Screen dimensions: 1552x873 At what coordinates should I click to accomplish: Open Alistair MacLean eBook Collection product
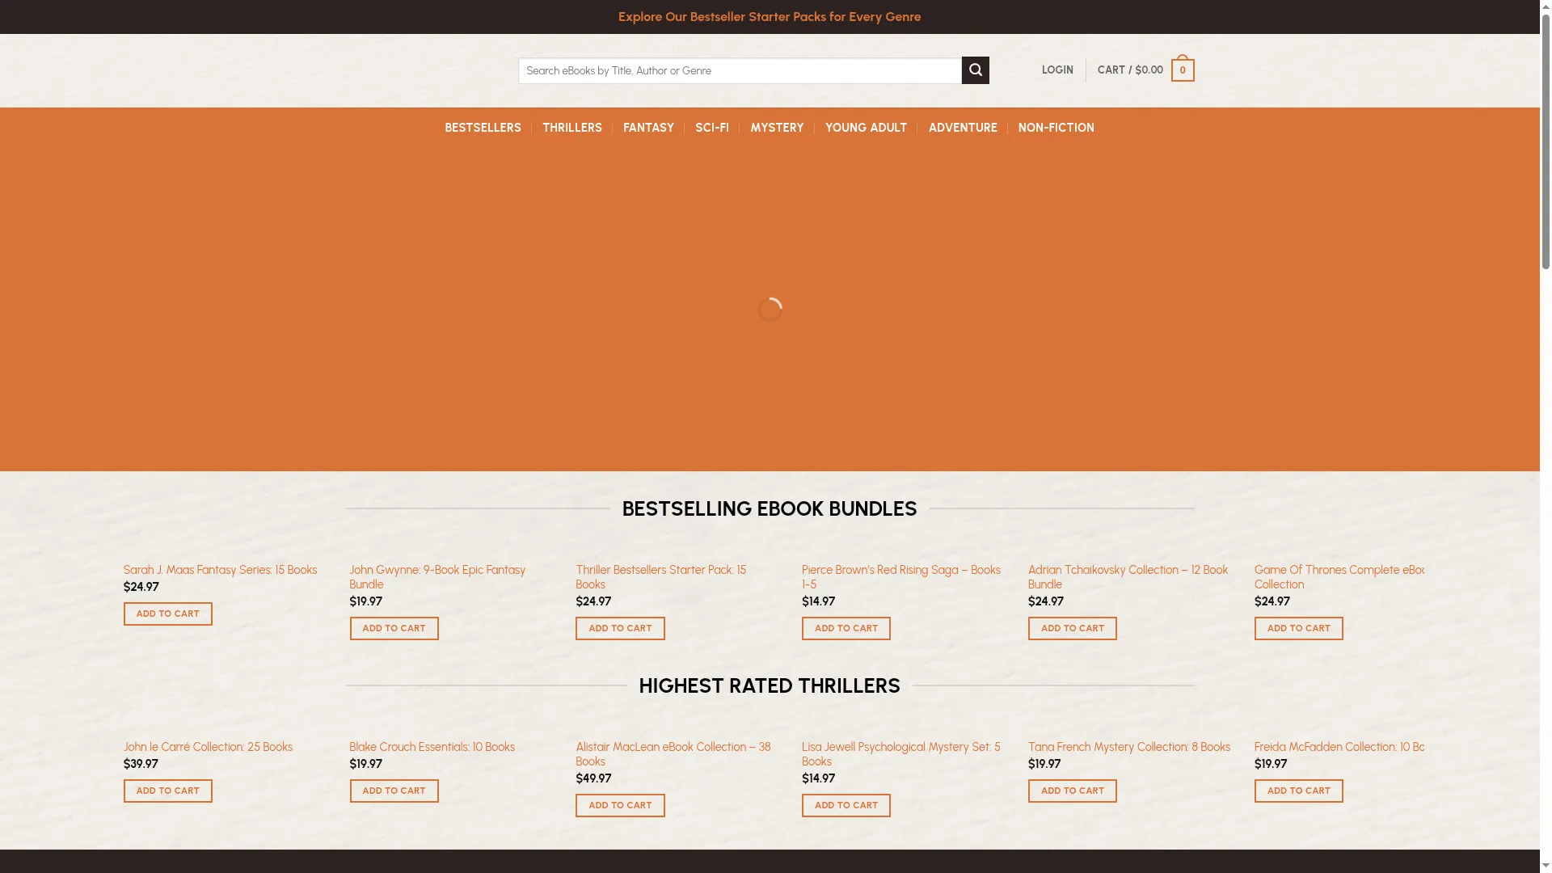click(x=673, y=754)
